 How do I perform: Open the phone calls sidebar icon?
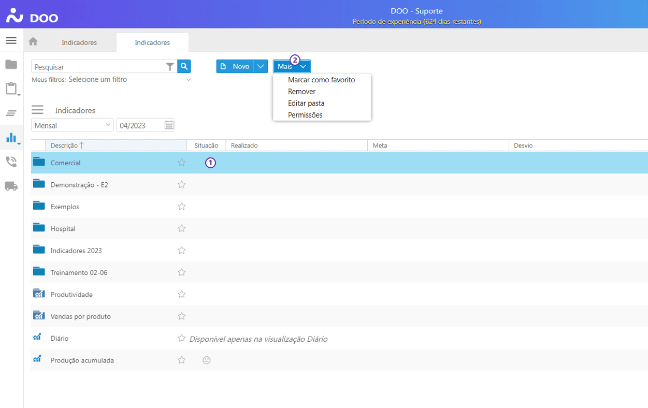11,162
